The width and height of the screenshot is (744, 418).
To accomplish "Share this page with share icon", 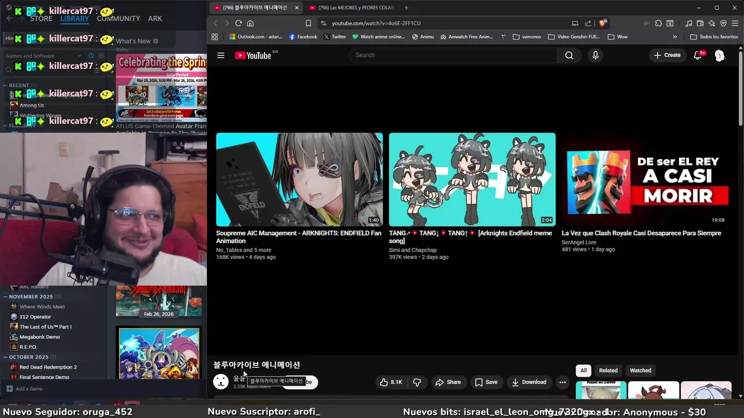I will (x=588, y=23).
